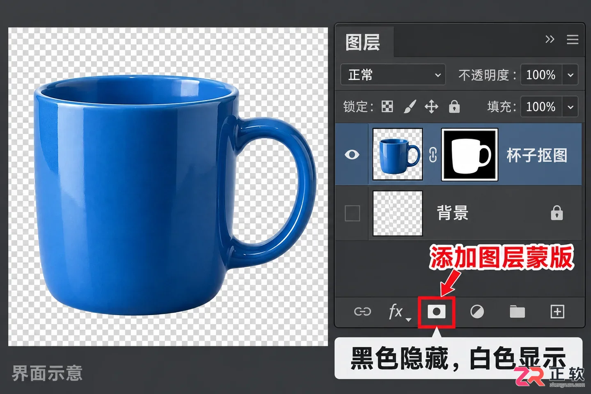Click the 杯子抠图 layer name
Viewport: 591px width, 394px height.
[537, 155]
